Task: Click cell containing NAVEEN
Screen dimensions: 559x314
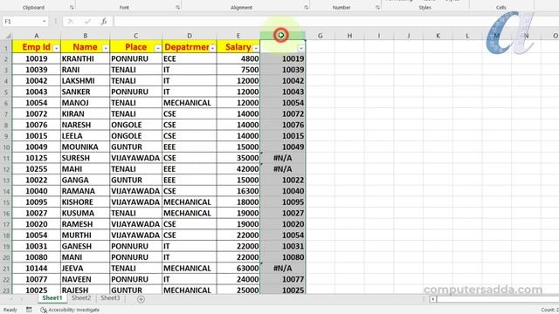Action: click(x=86, y=279)
